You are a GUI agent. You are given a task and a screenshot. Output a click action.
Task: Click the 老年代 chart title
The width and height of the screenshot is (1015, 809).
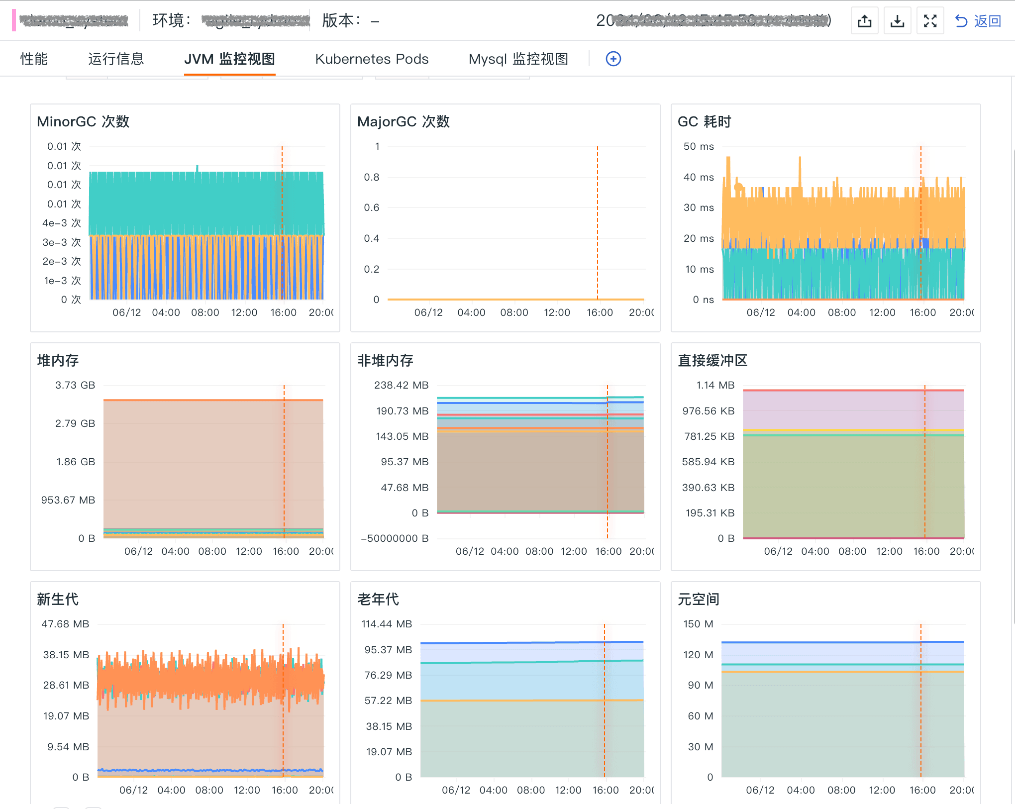tap(378, 599)
